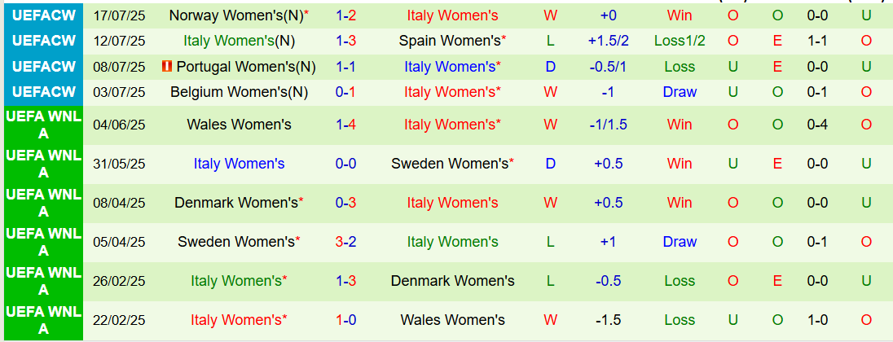Open the 1-4 score of Wales vs Italy
This screenshot has width=893, height=342.
pyautogui.click(x=346, y=125)
